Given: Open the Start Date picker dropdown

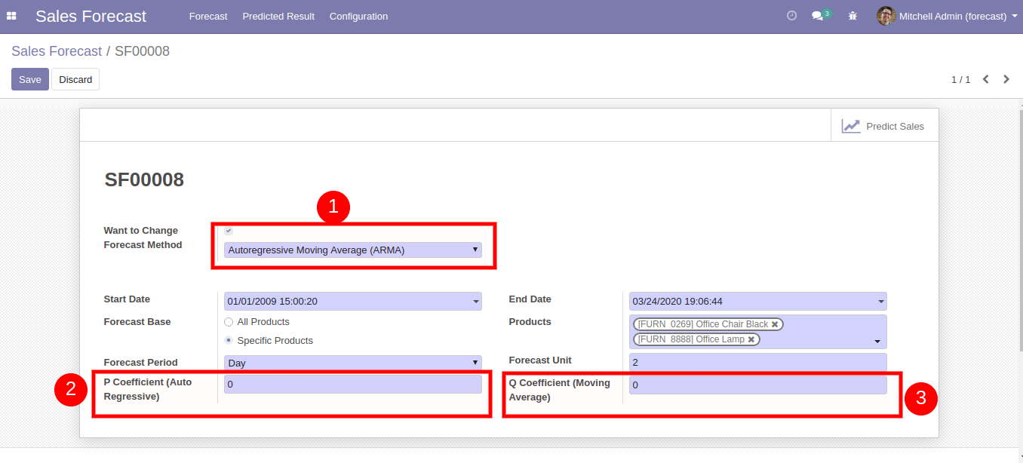Looking at the screenshot, I should click(352, 302).
